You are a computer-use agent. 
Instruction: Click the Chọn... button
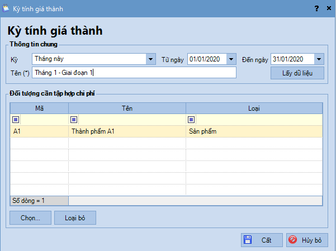click(30, 218)
